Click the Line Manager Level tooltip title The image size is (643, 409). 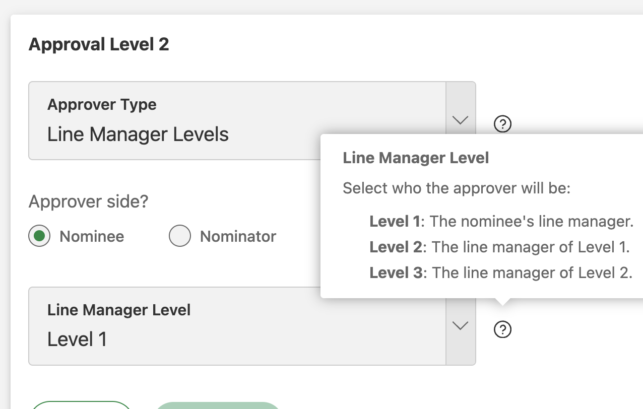[416, 158]
